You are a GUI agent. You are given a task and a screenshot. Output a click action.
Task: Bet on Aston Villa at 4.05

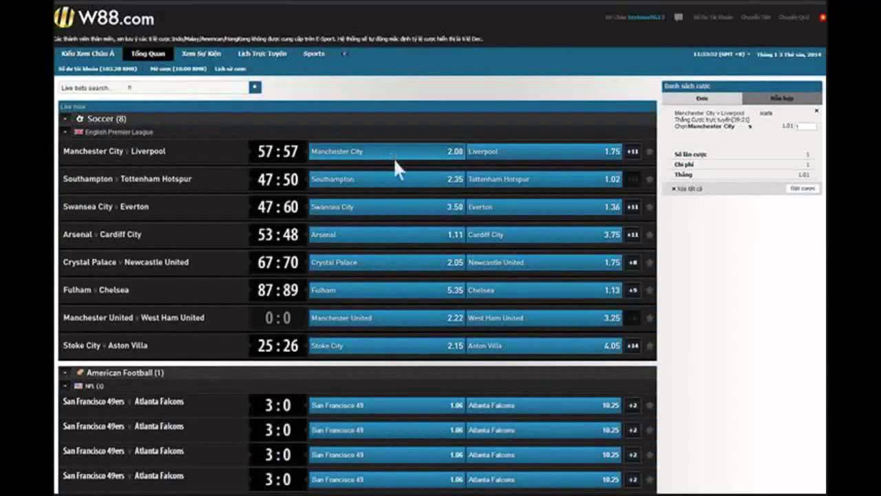click(544, 346)
